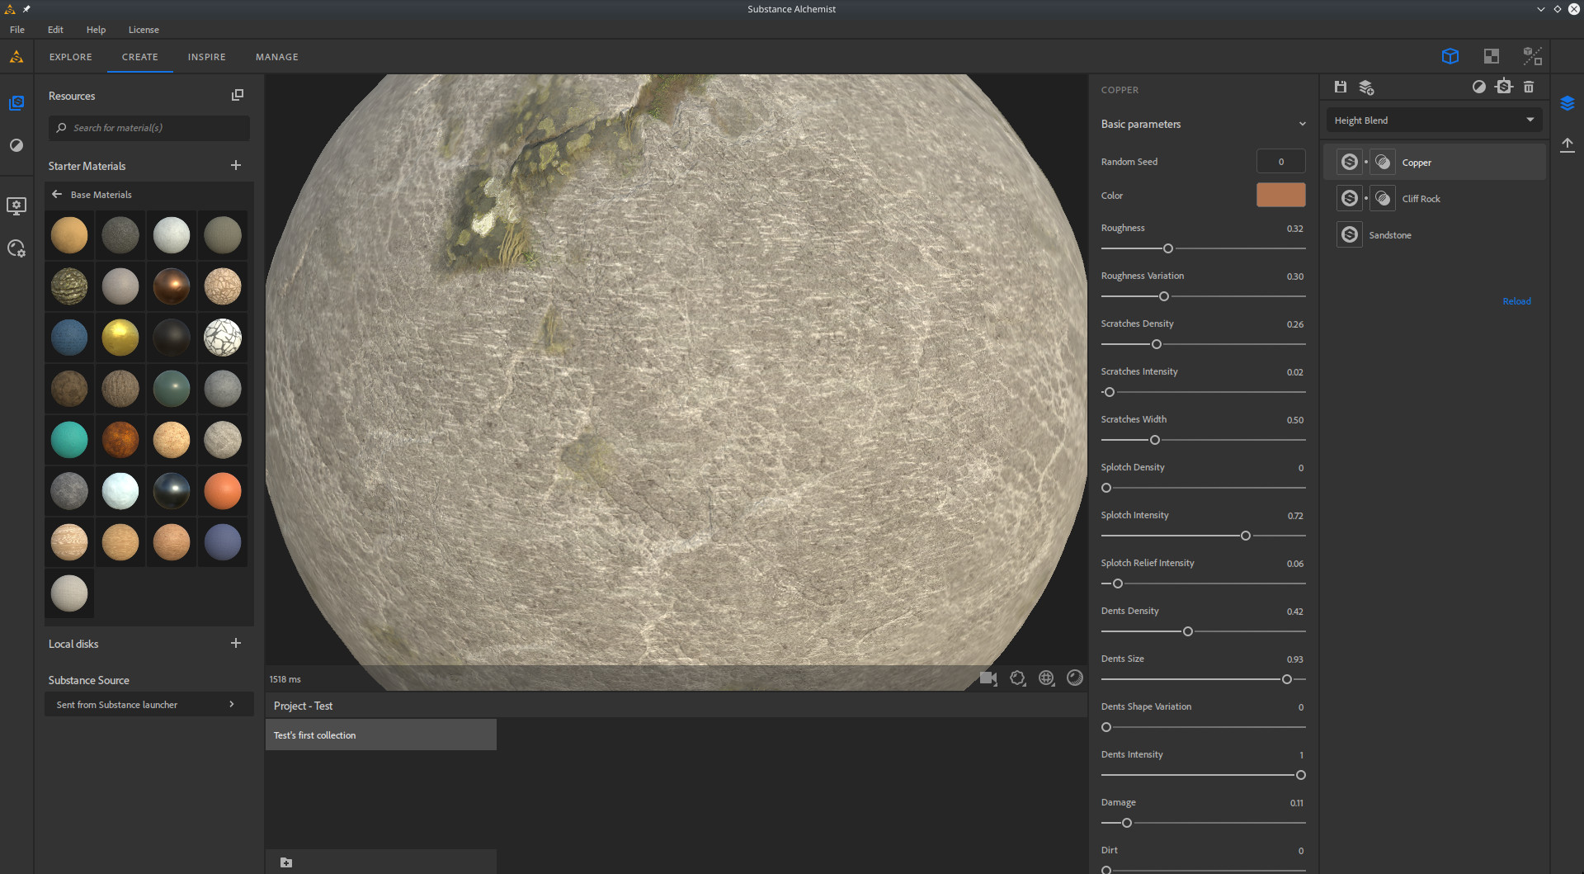Delete the selected layer via trash icon

coord(1529,87)
